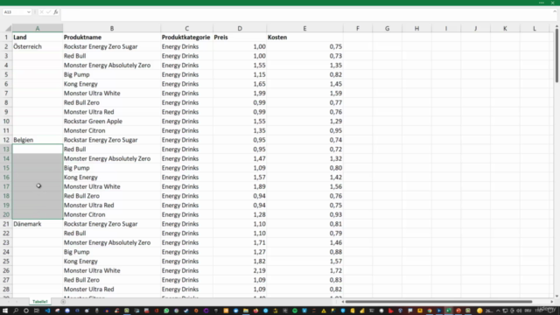Select the Belgien cell
Viewport: 560px width, 315px height.
pos(38,140)
